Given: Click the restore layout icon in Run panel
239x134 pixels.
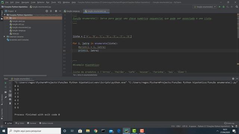Looking at the screenshot, I should pyautogui.click(x=6, y=92).
